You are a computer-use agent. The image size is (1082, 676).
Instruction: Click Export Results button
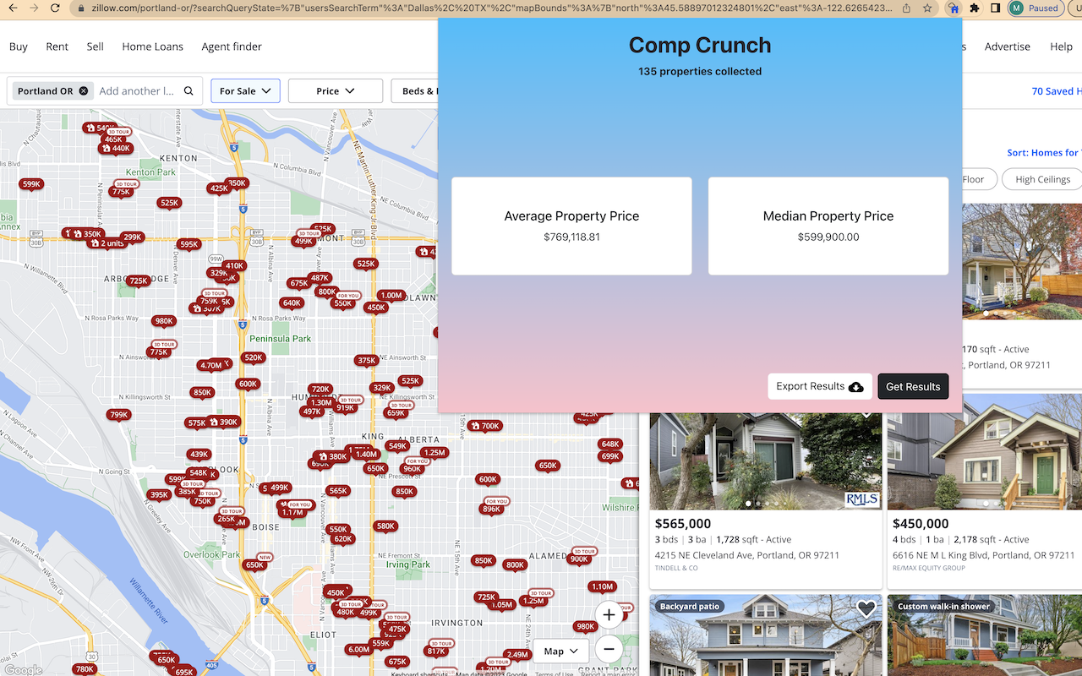pos(820,386)
